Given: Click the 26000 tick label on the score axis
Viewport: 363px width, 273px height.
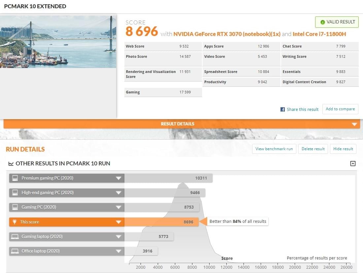Looking at the screenshot, I should tap(346, 267).
